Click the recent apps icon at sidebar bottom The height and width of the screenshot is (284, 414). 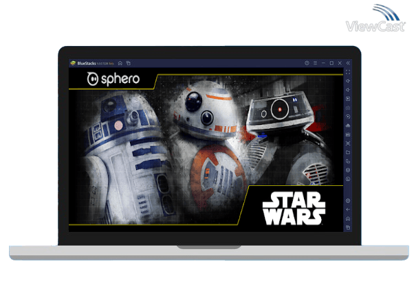[348, 227]
